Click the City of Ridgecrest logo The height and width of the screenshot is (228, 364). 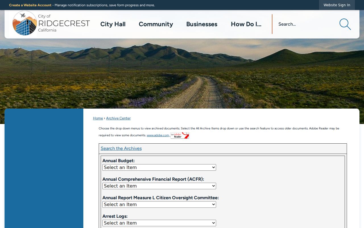click(x=51, y=23)
